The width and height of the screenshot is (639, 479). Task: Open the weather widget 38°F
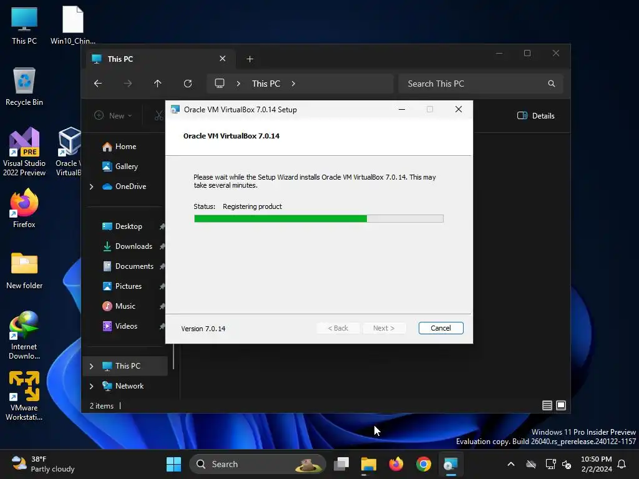tap(43, 464)
